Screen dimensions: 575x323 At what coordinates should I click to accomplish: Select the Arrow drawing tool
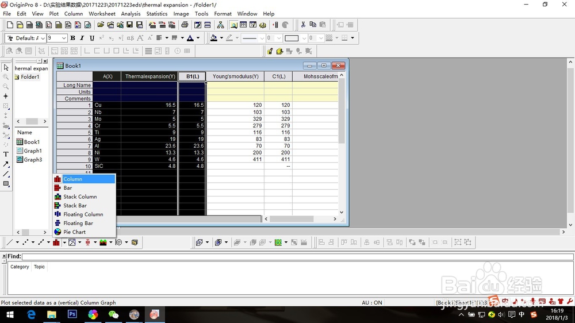pyautogui.click(x=6, y=164)
